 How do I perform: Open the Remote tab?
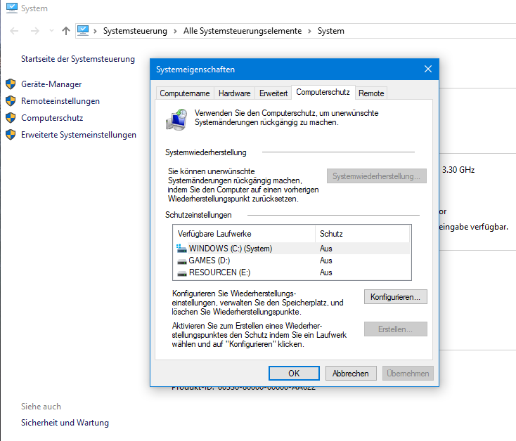tap(371, 93)
